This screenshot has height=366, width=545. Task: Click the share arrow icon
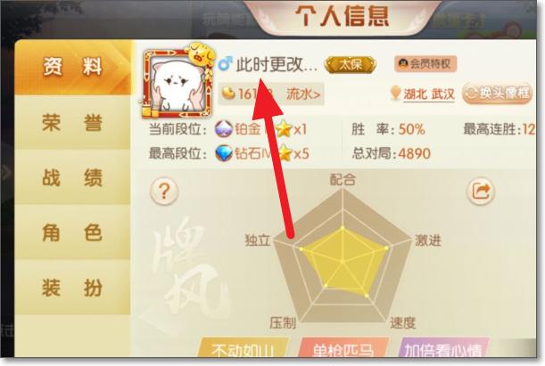(x=481, y=191)
